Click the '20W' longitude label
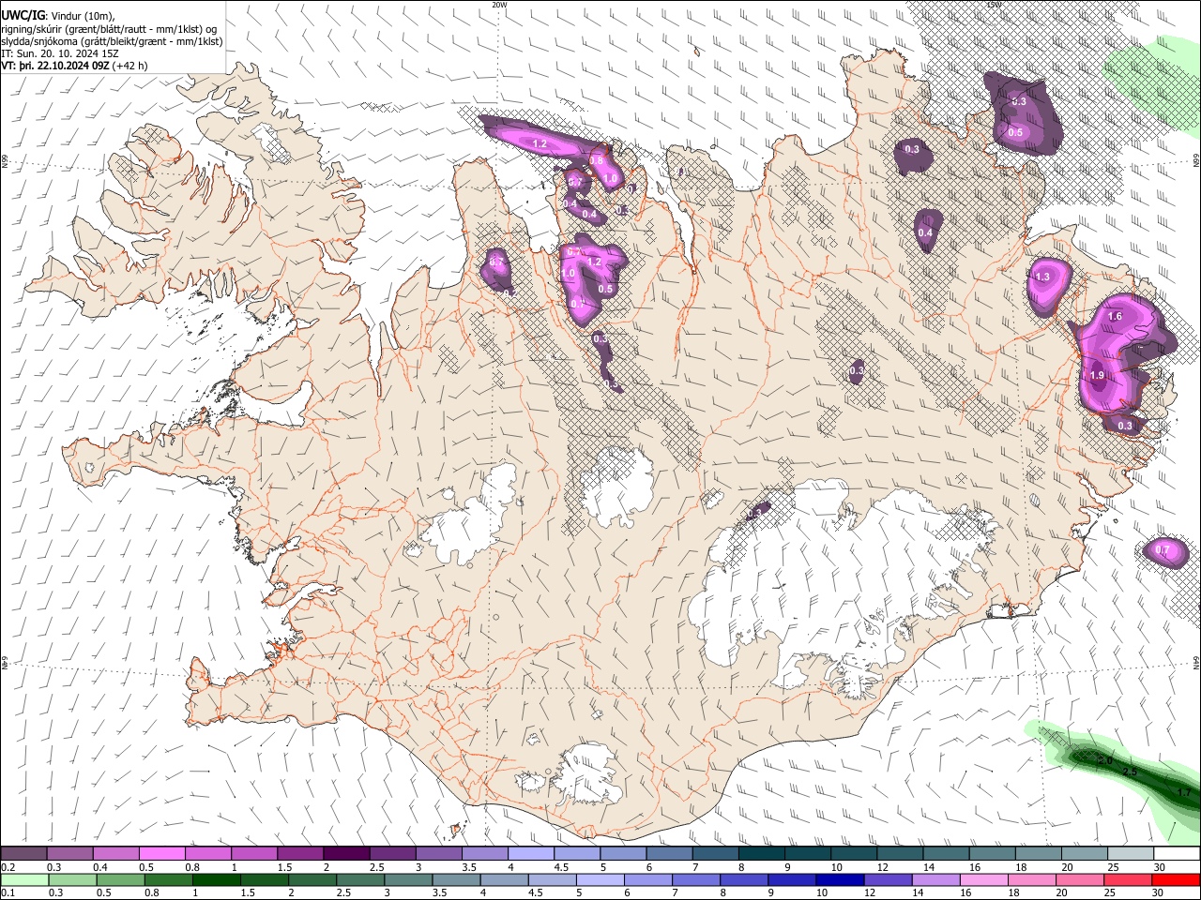Viewport: 1201px width, 900px height. pyautogui.click(x=499, y=5)
